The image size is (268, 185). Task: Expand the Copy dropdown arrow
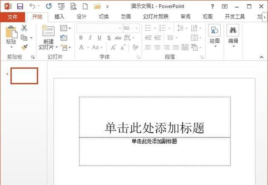31,38
